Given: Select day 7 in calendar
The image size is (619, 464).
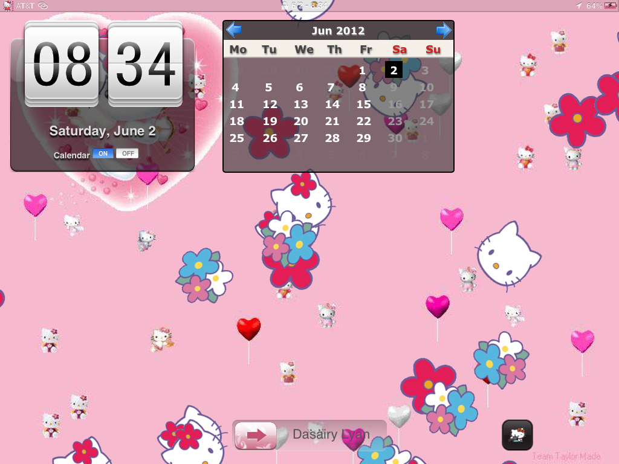Looking at the screenshot, I should click(x=331, y=87).
